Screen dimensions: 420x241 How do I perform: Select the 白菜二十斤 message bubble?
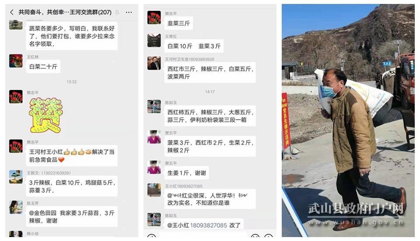pos(43,67)
